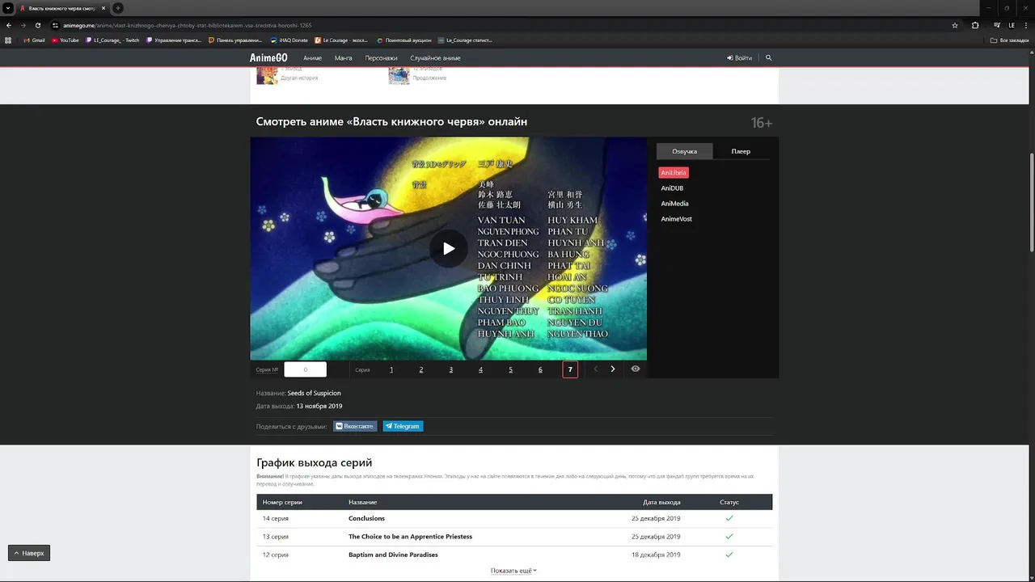Open Управление трансляцией bookmark
Image resolution: width=1035 pixels, height=582 pixels.
(175, 40)
